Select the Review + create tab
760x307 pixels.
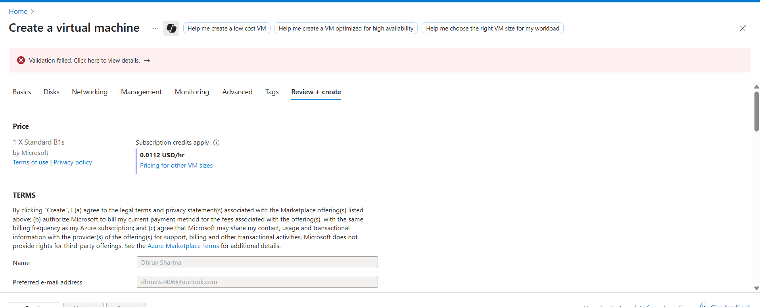[x=316, y=92]
